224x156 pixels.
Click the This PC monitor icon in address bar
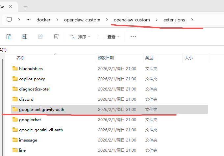[x=9, y=20]
